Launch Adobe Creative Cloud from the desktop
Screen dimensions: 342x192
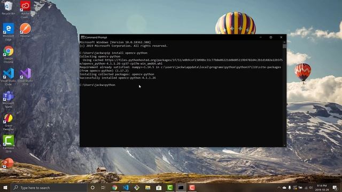click(x=25, y=9)
